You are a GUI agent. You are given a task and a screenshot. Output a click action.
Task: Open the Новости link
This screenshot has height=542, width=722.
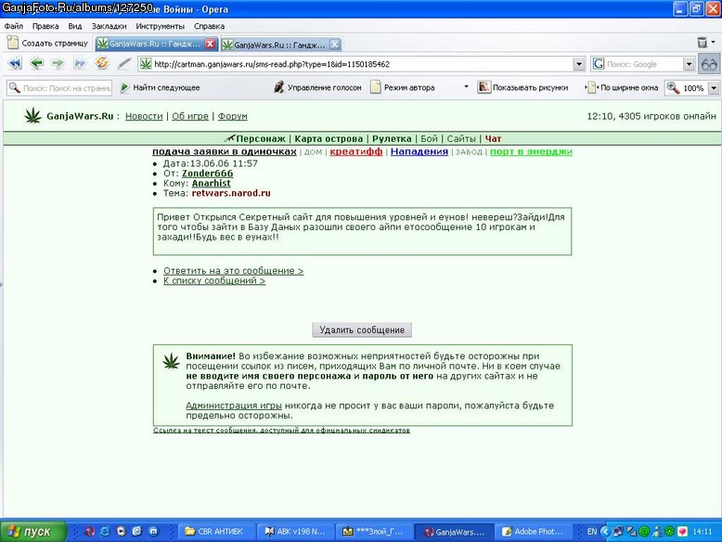144,116
